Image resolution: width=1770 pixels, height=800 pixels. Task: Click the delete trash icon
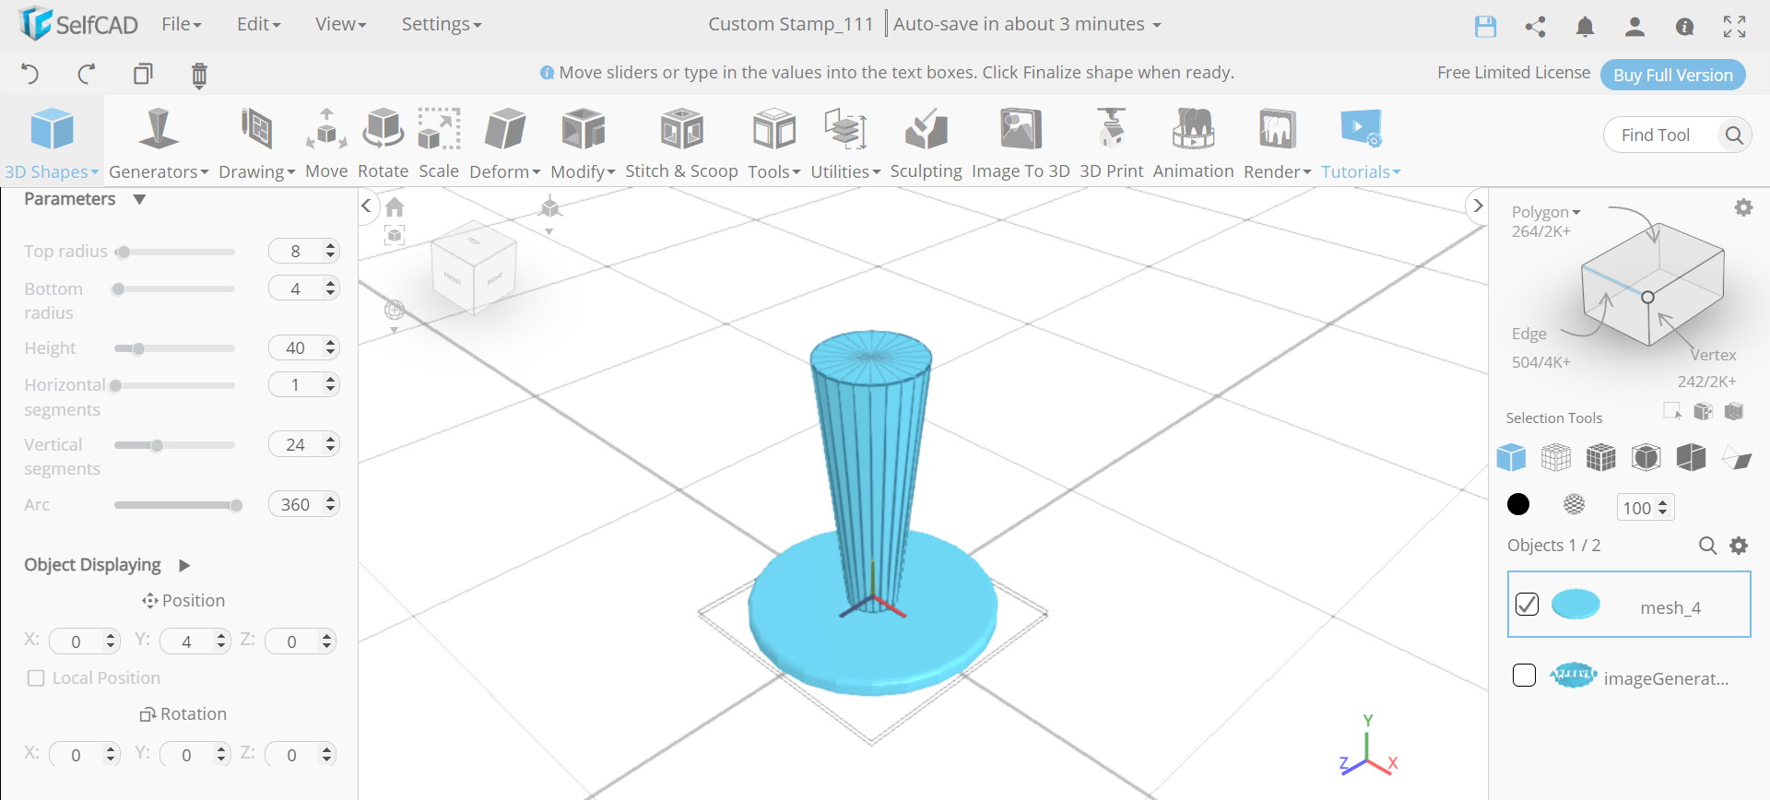click(199, 75)
